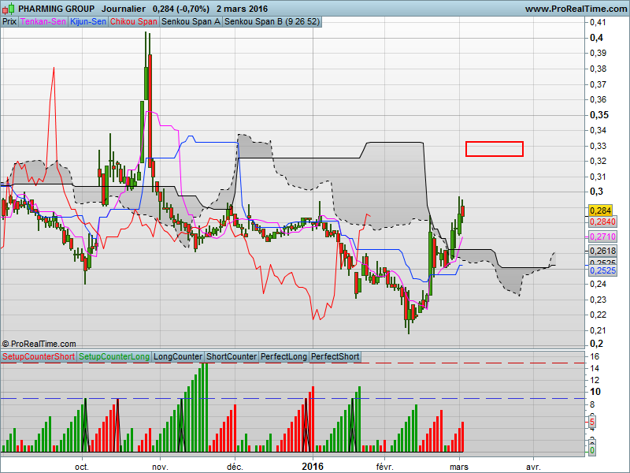Image resolution: width=630 pixels, height=473 pixels.
Task: Click the red rectangle drawn on chart
Action: pos(494,149)
